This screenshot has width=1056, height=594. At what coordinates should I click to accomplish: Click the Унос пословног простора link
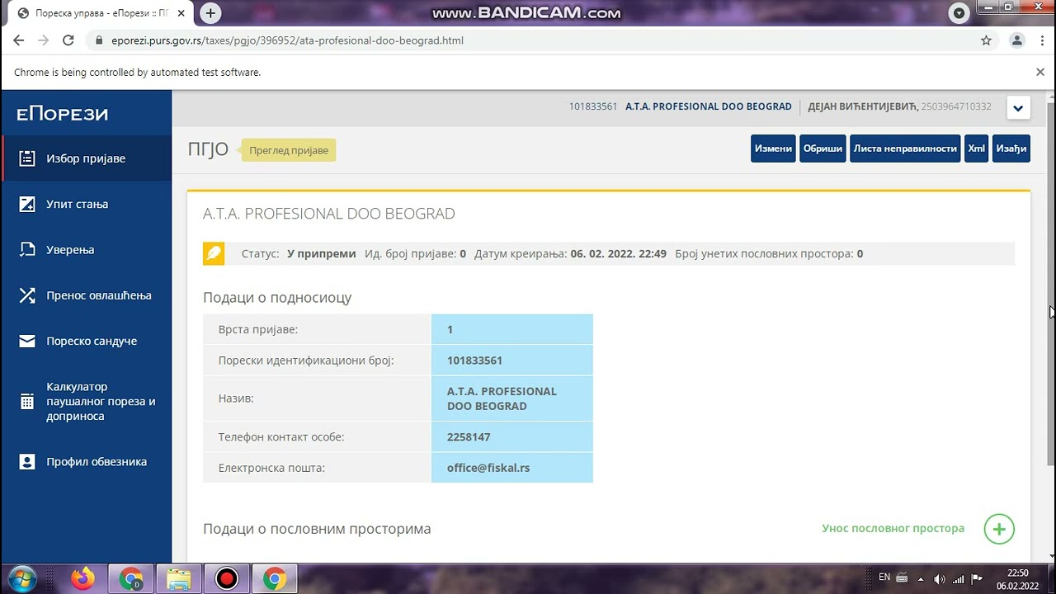893,528
